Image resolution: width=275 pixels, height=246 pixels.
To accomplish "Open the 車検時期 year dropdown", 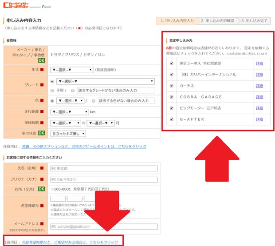I will point(66,123).
